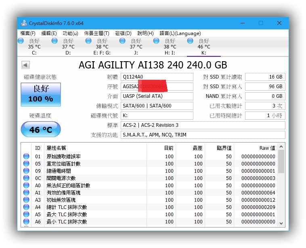Click the 良好 100 % health status button
306x248 pixels.
coord(41,95)
